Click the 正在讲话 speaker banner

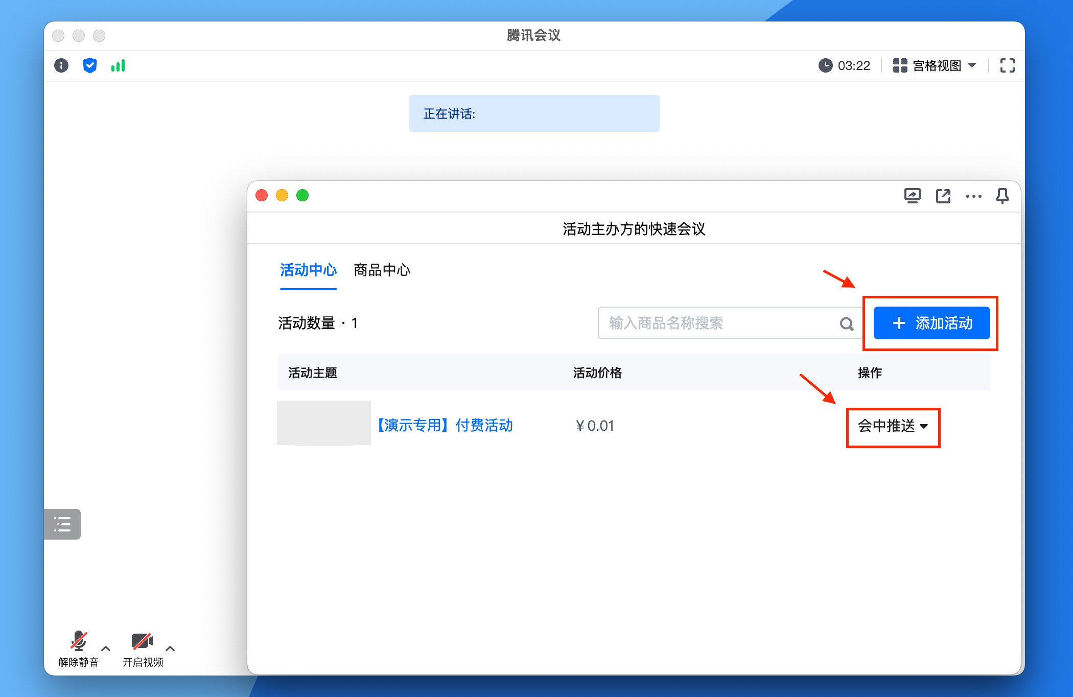point(534,113)
